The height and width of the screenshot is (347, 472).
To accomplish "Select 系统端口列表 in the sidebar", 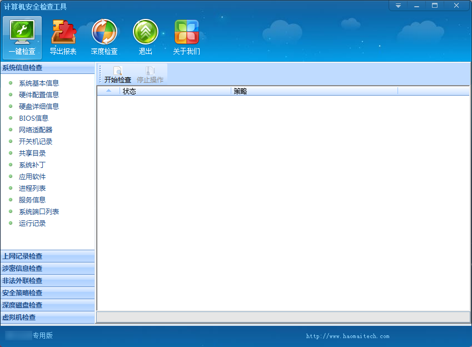I will [x=39, y=212].
